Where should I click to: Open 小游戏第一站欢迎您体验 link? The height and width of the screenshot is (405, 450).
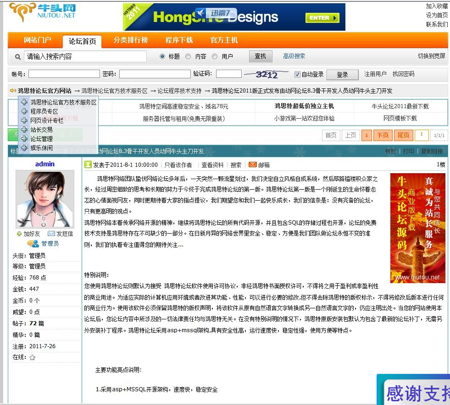coord(304,118)
